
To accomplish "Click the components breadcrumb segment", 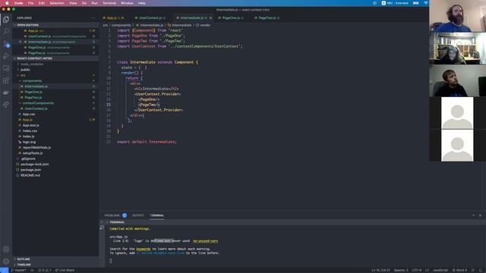I will click(x=121, y=25).
